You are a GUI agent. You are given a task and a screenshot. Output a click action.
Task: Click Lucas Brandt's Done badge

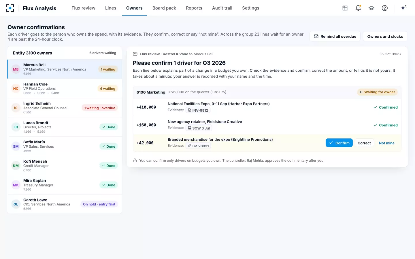coord(108,127)
